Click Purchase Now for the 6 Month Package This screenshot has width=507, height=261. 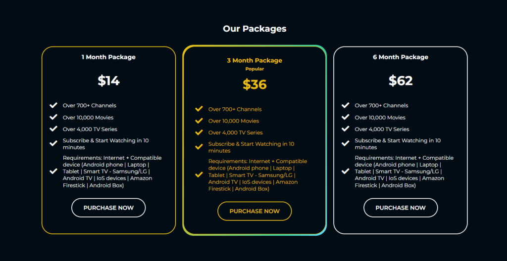(x=401, y=208)
